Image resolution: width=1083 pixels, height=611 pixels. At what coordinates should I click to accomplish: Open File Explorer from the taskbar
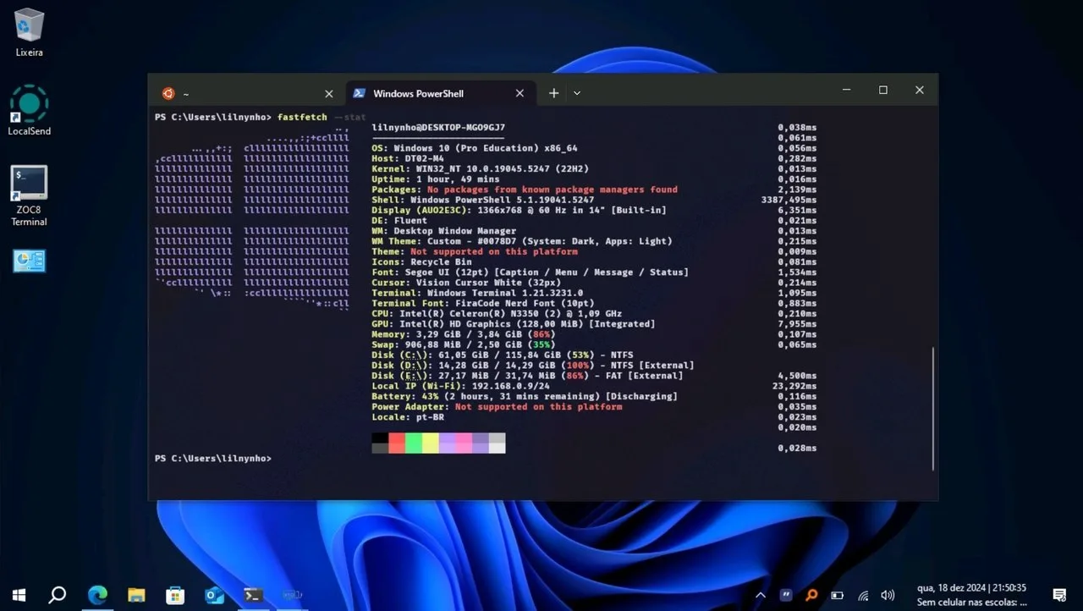coord(136,595)
